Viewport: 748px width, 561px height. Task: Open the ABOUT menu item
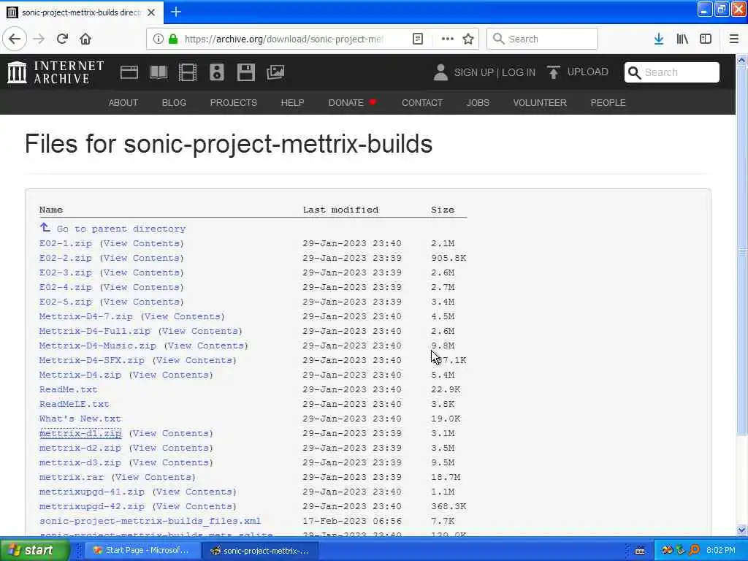pos(123,102)
